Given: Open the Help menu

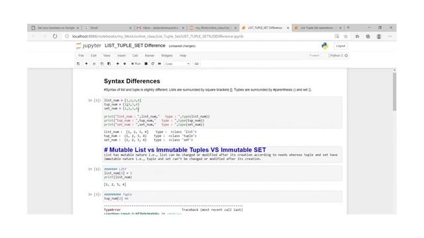Looking at the screenshot, I should (183, 56).
